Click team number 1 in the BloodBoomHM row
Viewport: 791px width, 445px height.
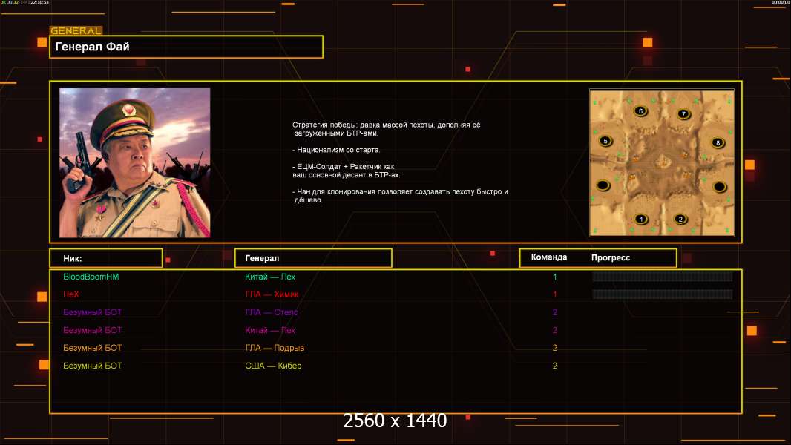click(554, 277)
